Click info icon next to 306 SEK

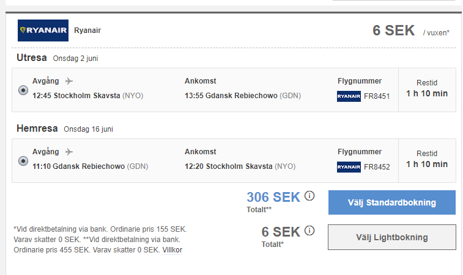[x=309, y=196]
